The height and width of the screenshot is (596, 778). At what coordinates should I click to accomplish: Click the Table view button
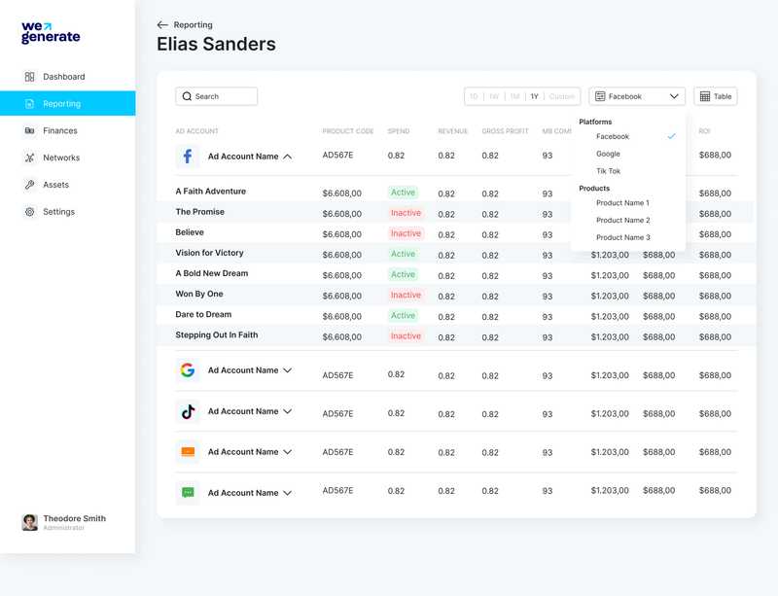point(715,96)
